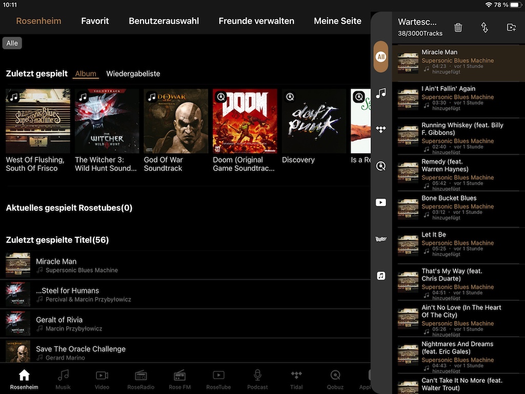Viewport: 525px width, 394px height.
Task: Filter queue by YouTube play icon
Action: point(381,202)
